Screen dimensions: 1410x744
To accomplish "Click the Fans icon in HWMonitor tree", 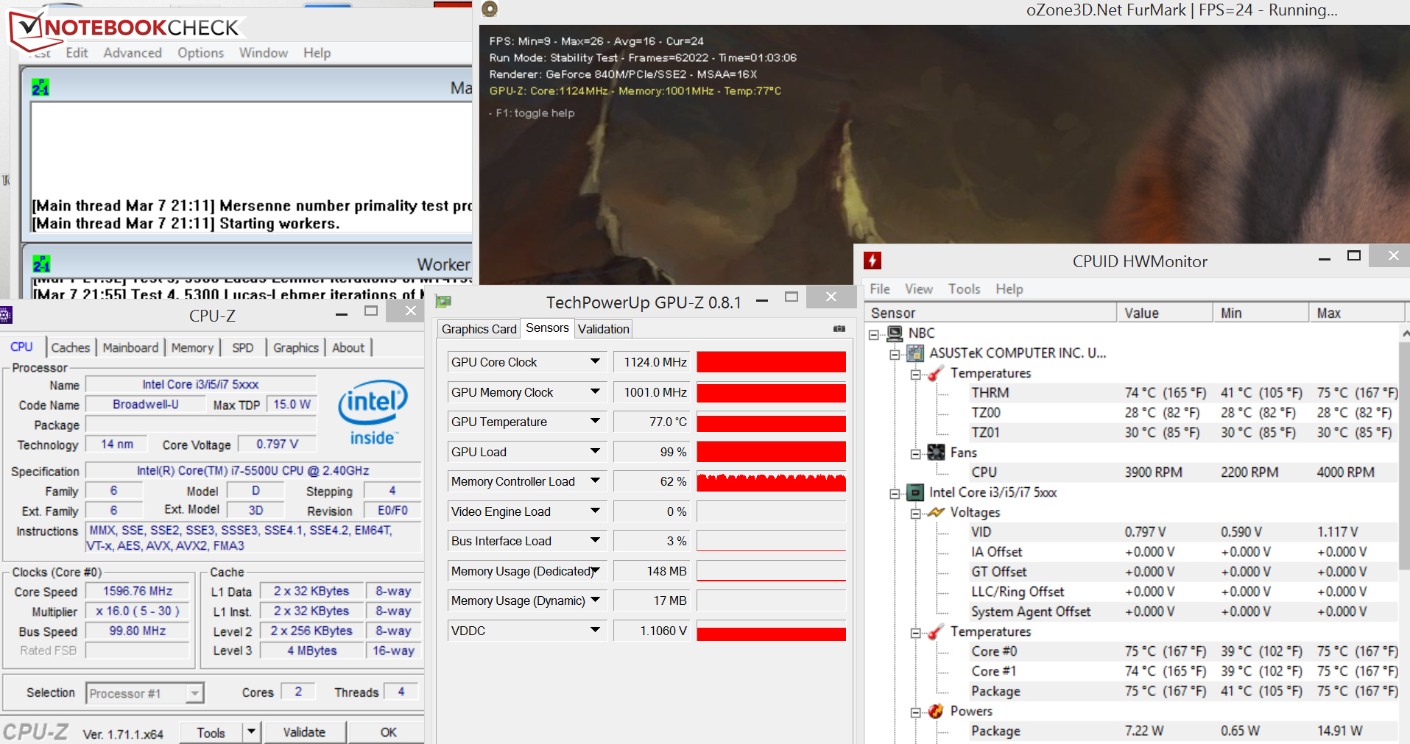I will (x=936, y=453).
